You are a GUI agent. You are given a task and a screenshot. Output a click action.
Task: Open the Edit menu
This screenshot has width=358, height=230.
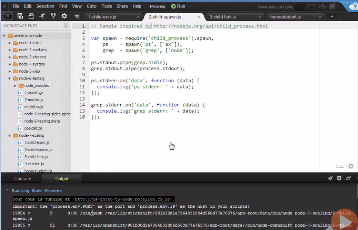27,6
